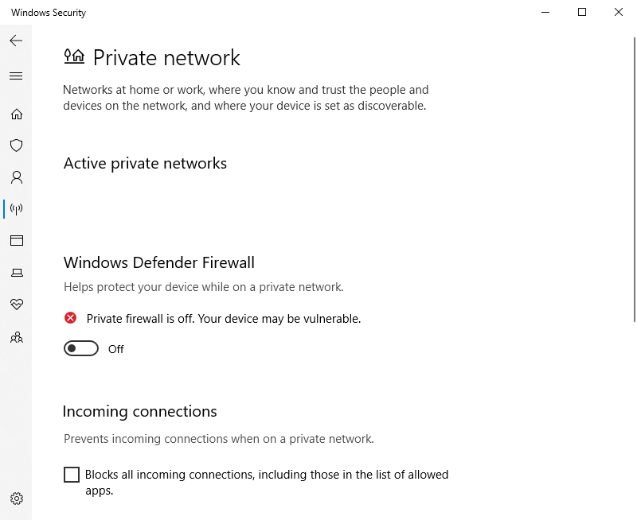Open Virus & threat protection from sidebar
637x520 pixels.
tap(16, 146)
